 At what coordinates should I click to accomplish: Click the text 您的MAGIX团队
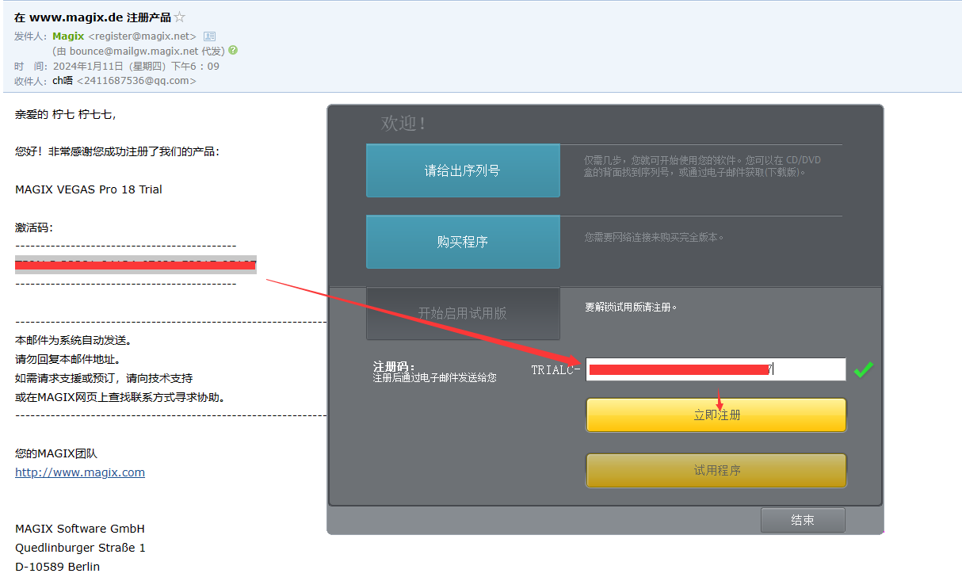56,453
